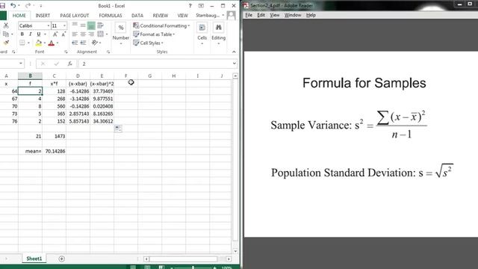Select the Sheet1 tab
Screen dimensions: 478x269
[34, 259]
